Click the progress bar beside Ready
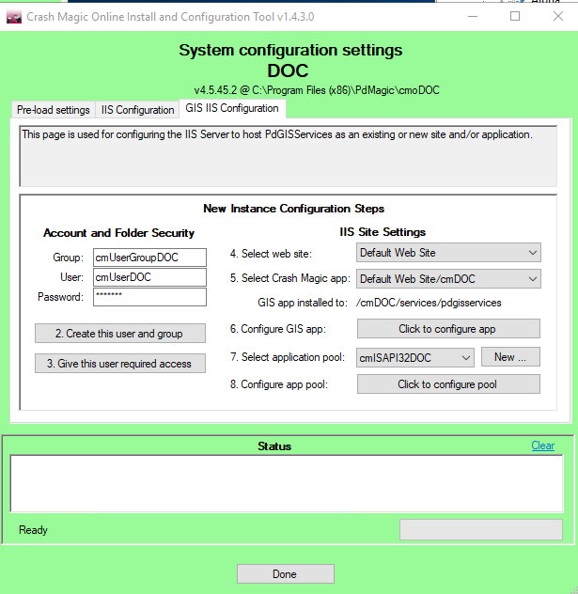The height and width of the screenshot is (594, 578). coord(481,529)
